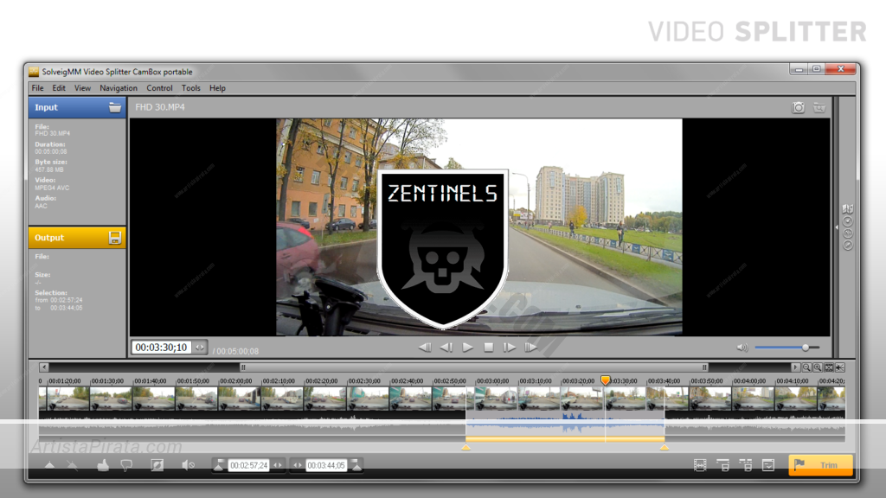This screenshot has height=498, width=886.
Task: Zoom in the timeline
Action: click(x=818, y=367)
